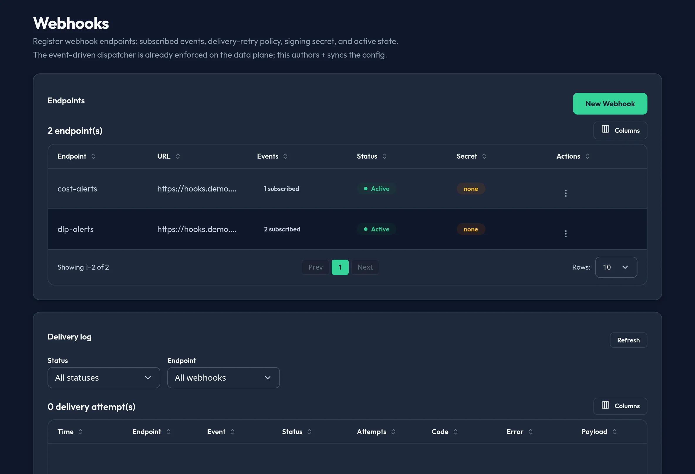The width and height of the screenshot is (695, 474).
Task: Open actions menu for cost-alerts row
Action: coord(566,193)
